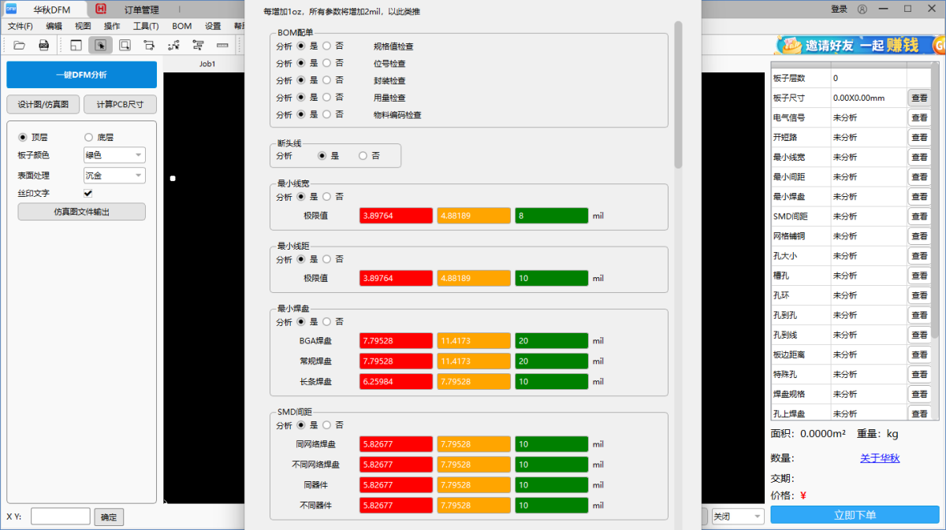Select the 顶层 radio button
This screenshot has height=530, width=946.
click(x=22, y=137)
